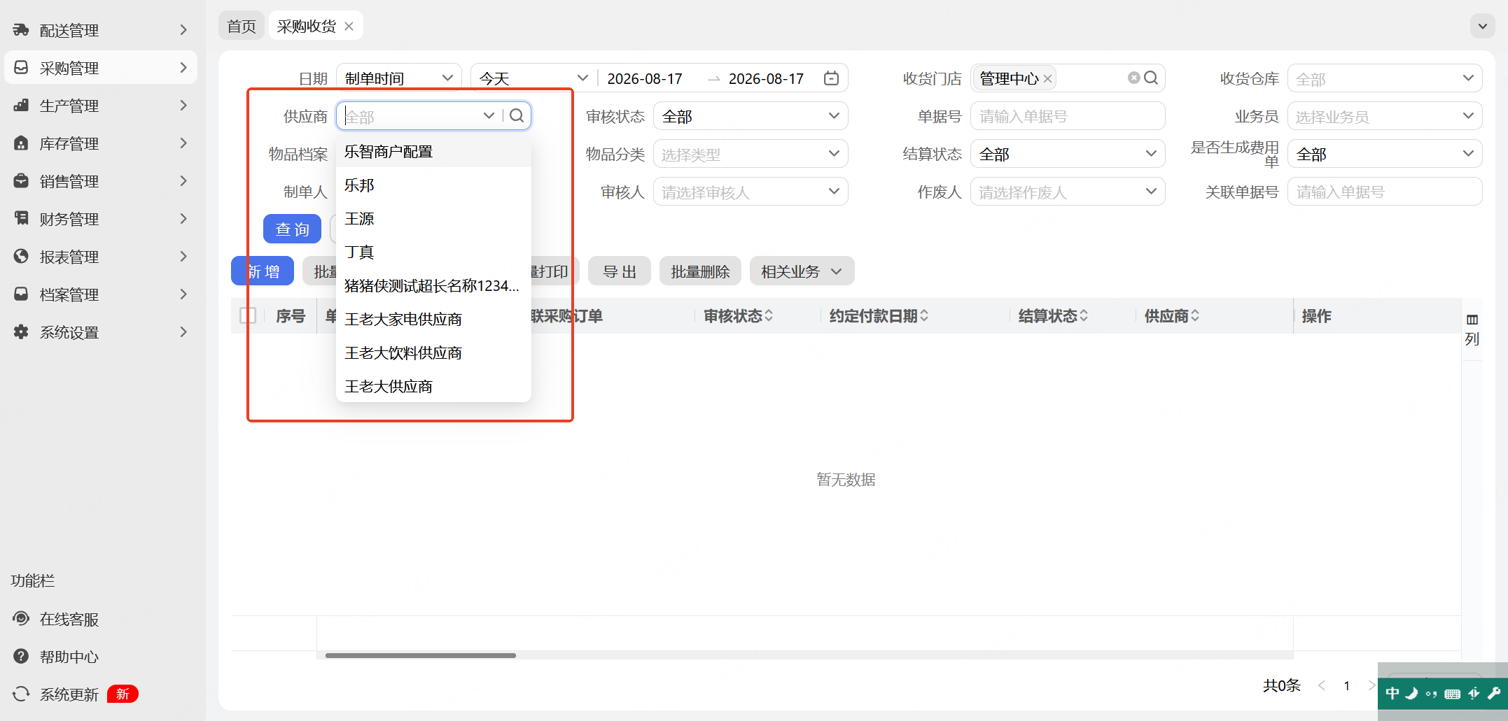Click the 系统设置 gear icon
The image size is (1508, 721).
(x=21, y=332)
